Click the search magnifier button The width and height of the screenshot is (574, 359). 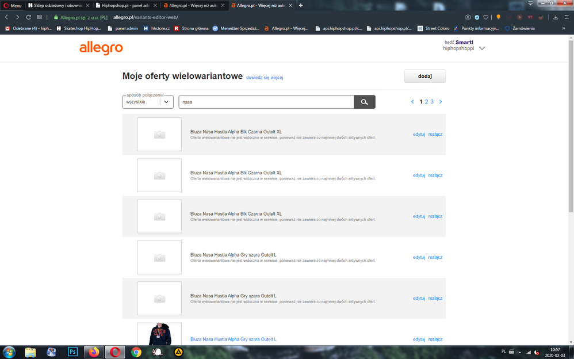pos(364,102)
